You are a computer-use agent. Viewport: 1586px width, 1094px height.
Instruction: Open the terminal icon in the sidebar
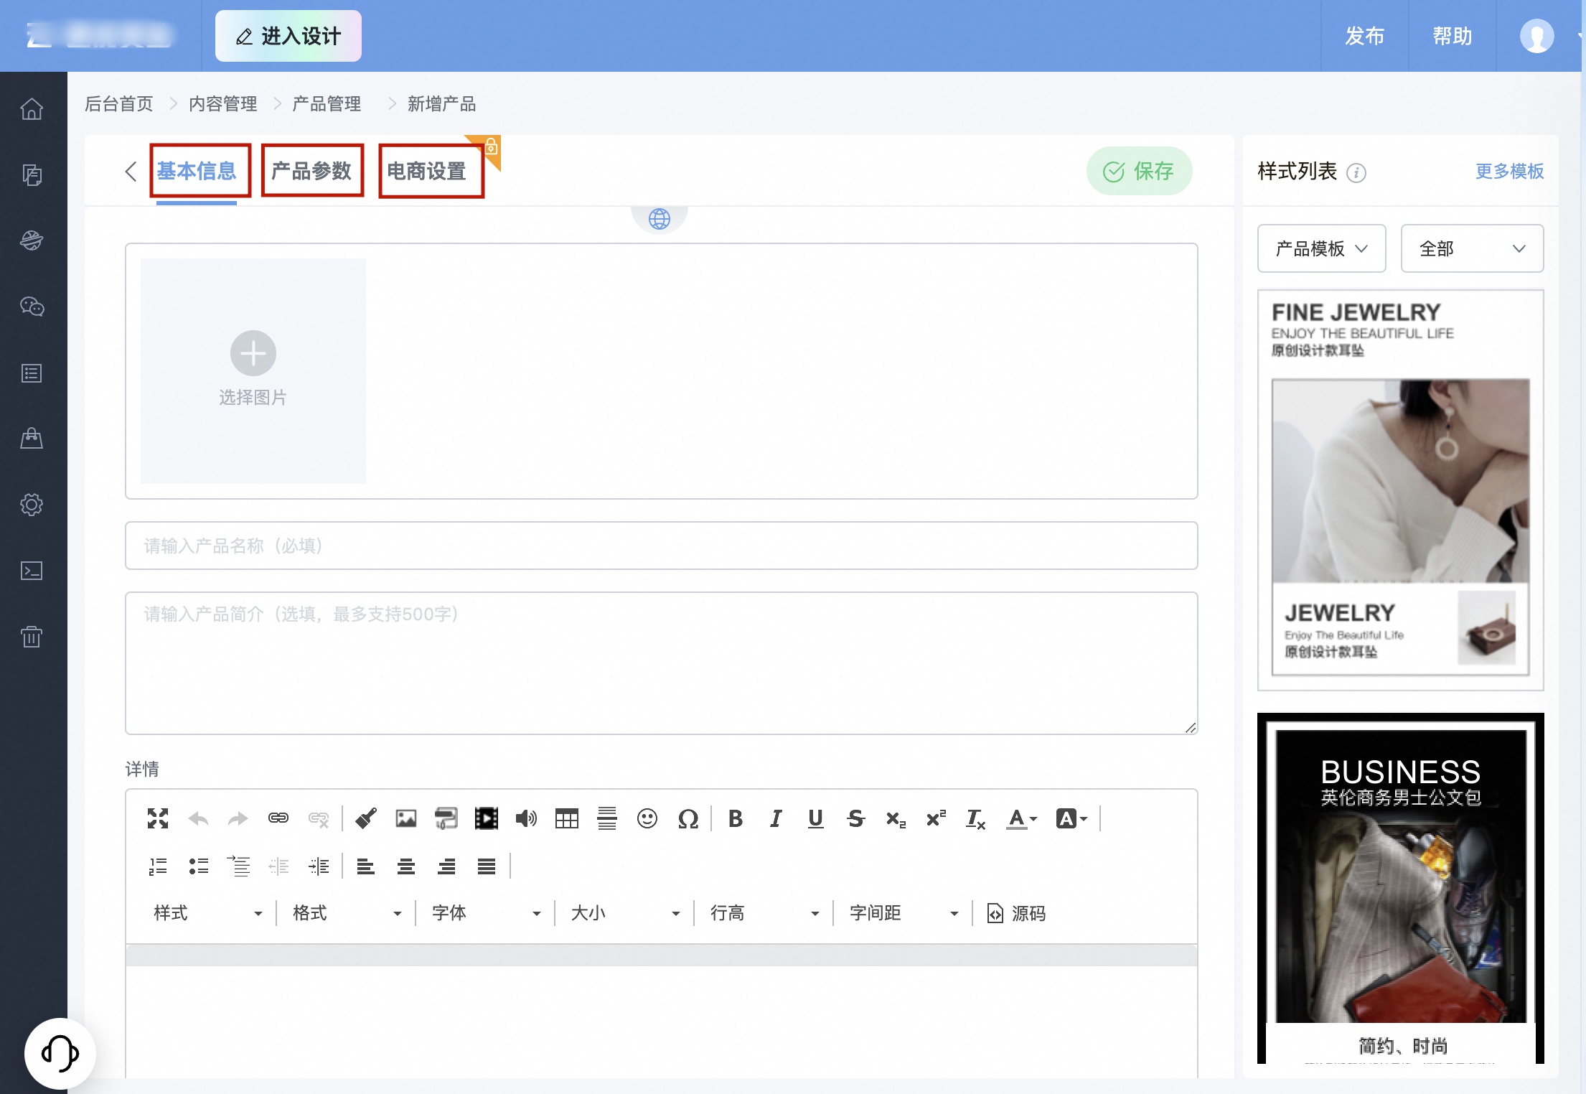32,571
